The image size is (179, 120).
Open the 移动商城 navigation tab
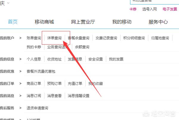pyautogui.click(x=44, y=22)
